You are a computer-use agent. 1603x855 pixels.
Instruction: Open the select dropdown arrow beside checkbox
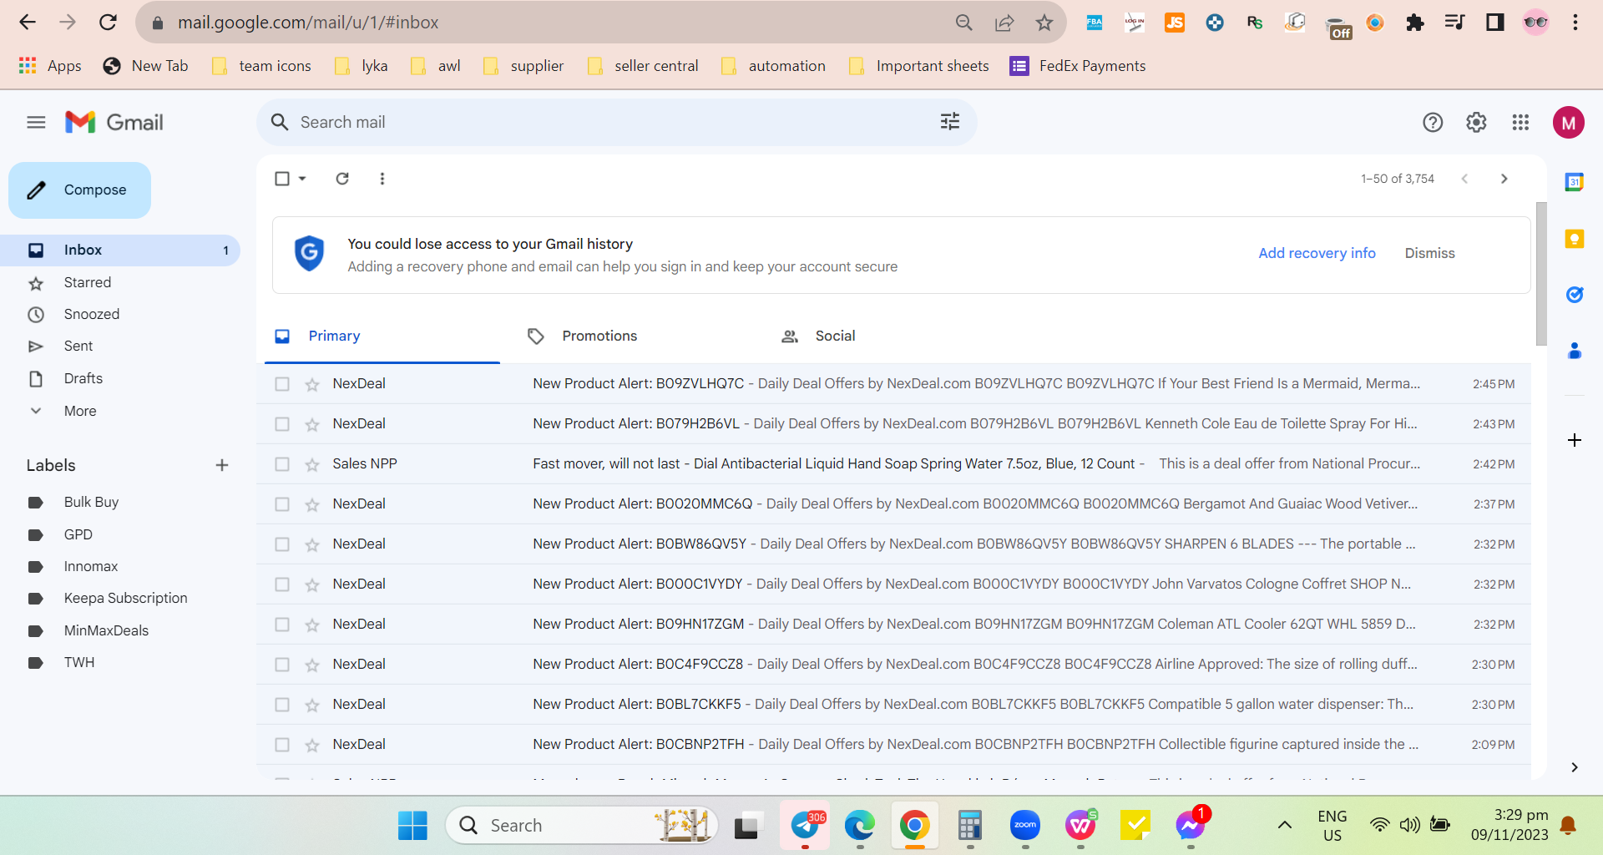click(x=302, y=179)
